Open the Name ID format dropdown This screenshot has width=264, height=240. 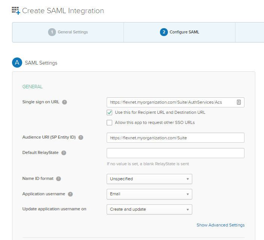149,179
